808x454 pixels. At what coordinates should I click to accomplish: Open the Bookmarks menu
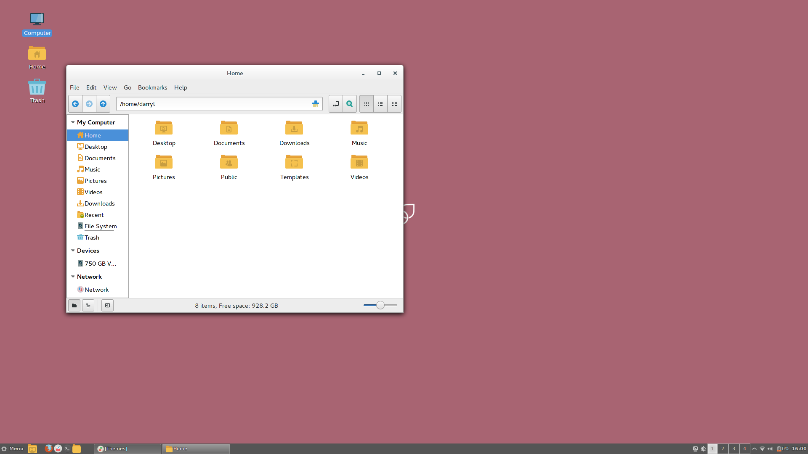(x=153, y=87)
